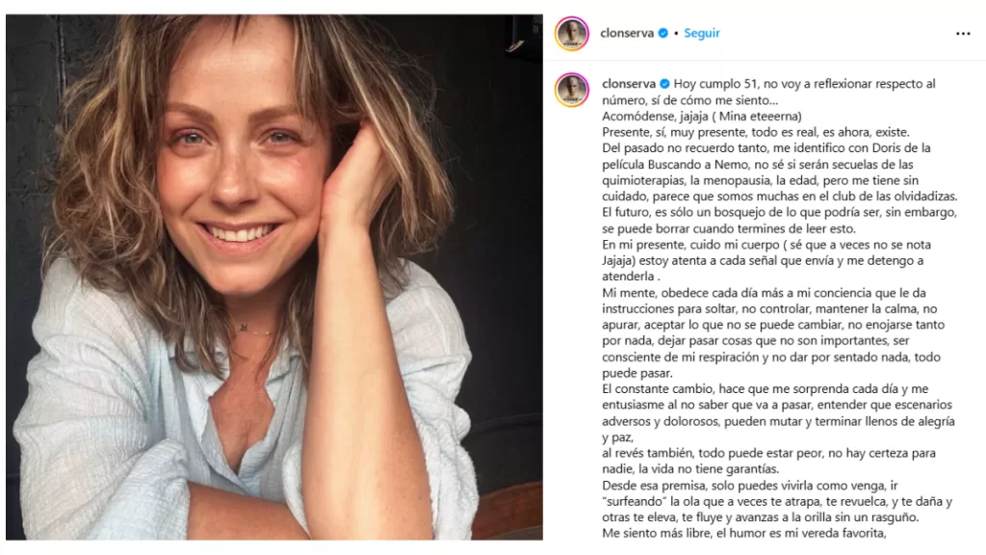Open the three-dot more options menu
Image resolution: width=986 pixels, height=555 pixels.
(x=963, y=33)
